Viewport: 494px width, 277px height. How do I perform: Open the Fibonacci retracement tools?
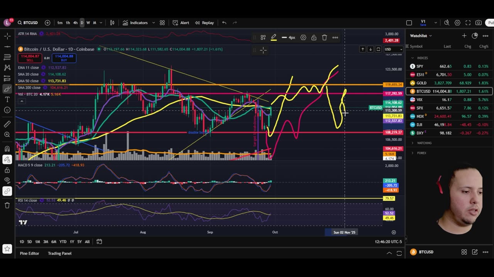[x=7, y=57]
